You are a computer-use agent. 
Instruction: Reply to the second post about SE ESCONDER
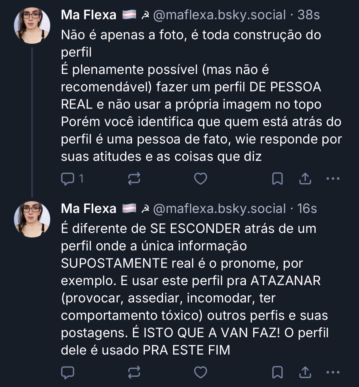click(68, 372)
